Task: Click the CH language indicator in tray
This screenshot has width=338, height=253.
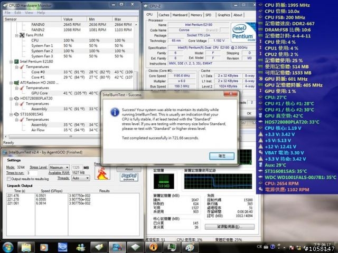Action: point(259,247)
